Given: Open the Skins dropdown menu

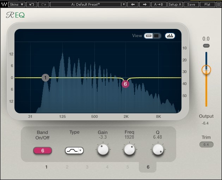Looking at the screenshot, I should (17, 4).
